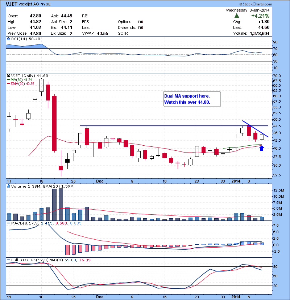
Task: Click the Volume value 1,378,604
Action: pyautogui.click(x=260, y=34)
